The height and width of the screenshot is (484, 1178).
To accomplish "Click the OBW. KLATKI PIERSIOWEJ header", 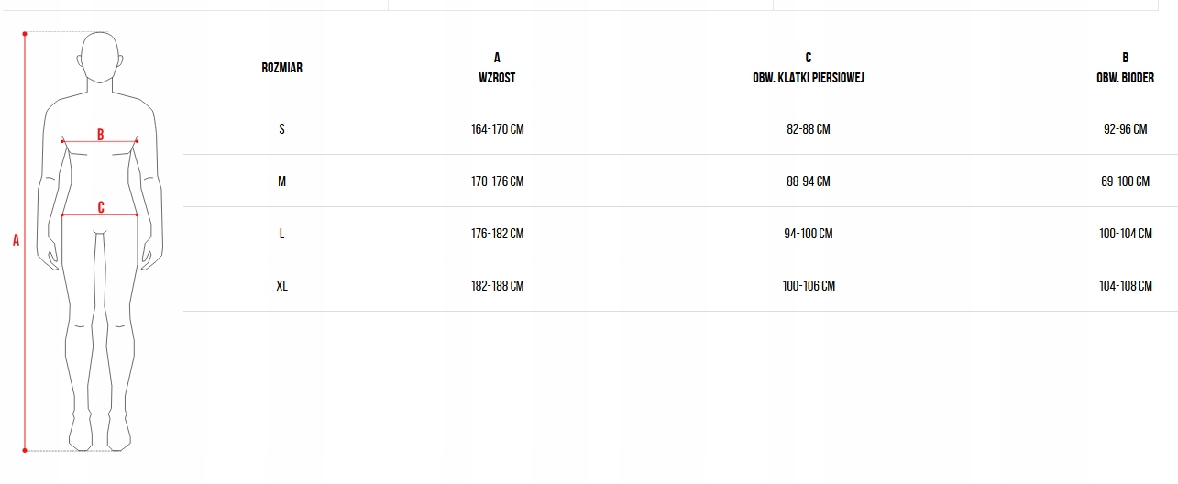I will point(808,78).
